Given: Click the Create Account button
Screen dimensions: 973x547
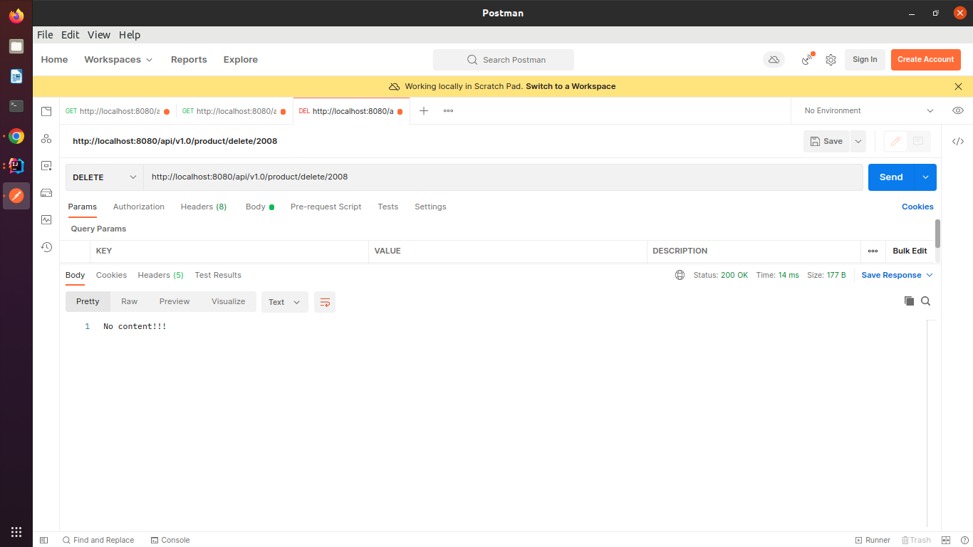Looking at the screenshot, I should pos(925,60).
